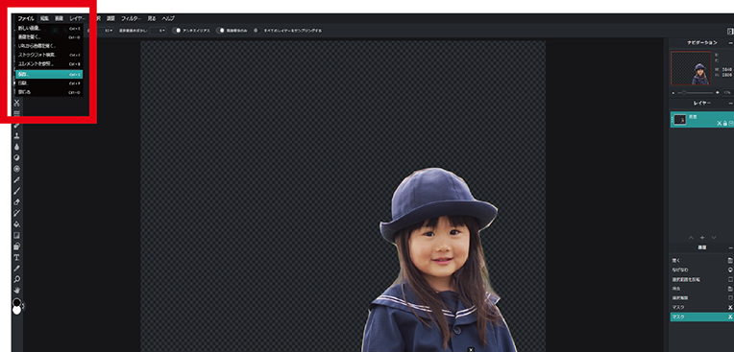734x352 pixels.
Task: Choose the highlighted save entry in file menu
Action: coord(49,74)
